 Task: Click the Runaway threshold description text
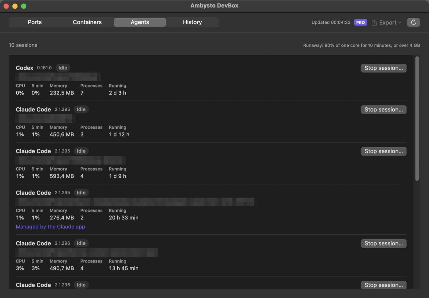pyautogui.click(x=361, y=45)
